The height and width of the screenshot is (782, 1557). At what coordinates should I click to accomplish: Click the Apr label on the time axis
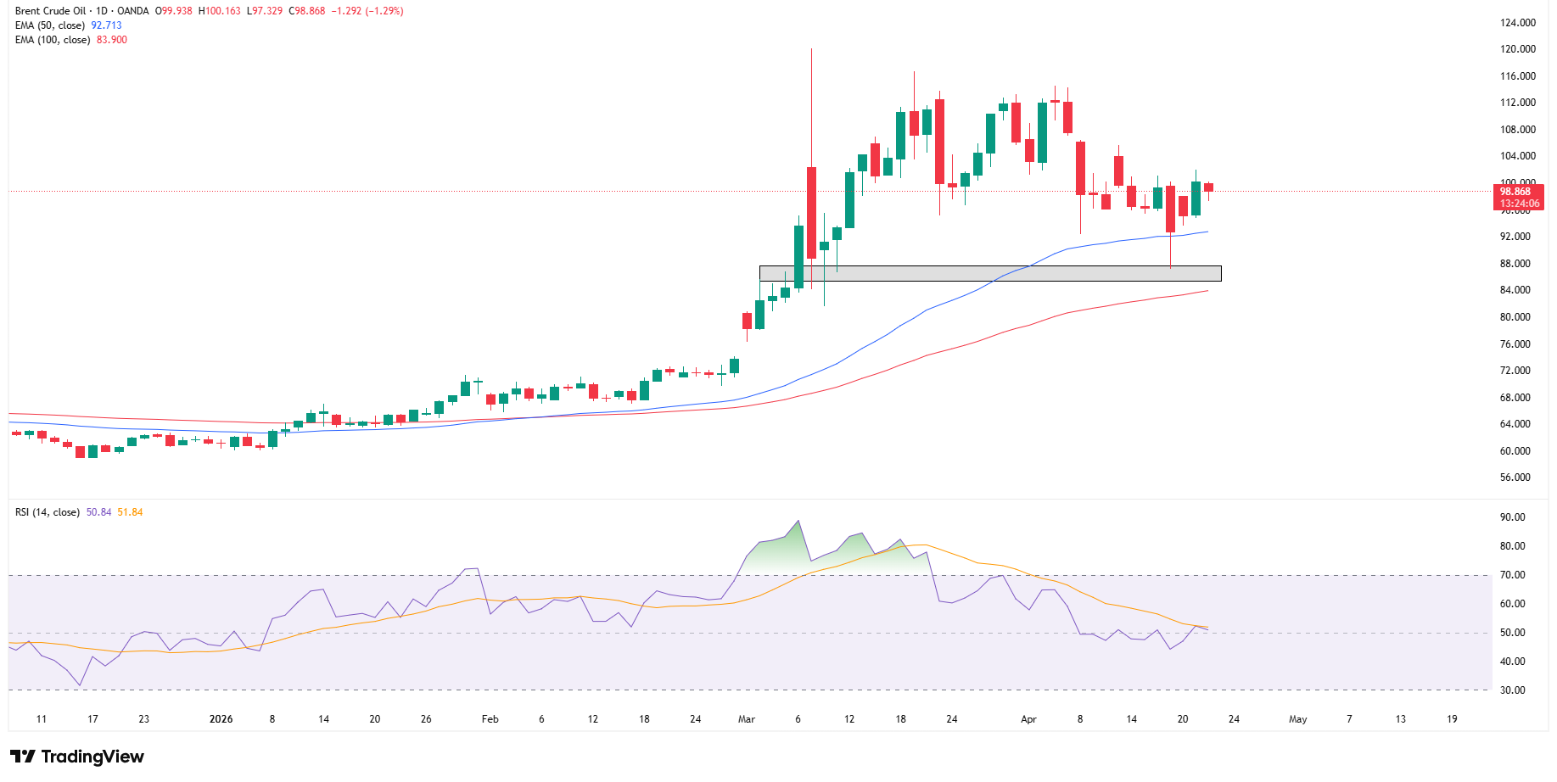1028,719
